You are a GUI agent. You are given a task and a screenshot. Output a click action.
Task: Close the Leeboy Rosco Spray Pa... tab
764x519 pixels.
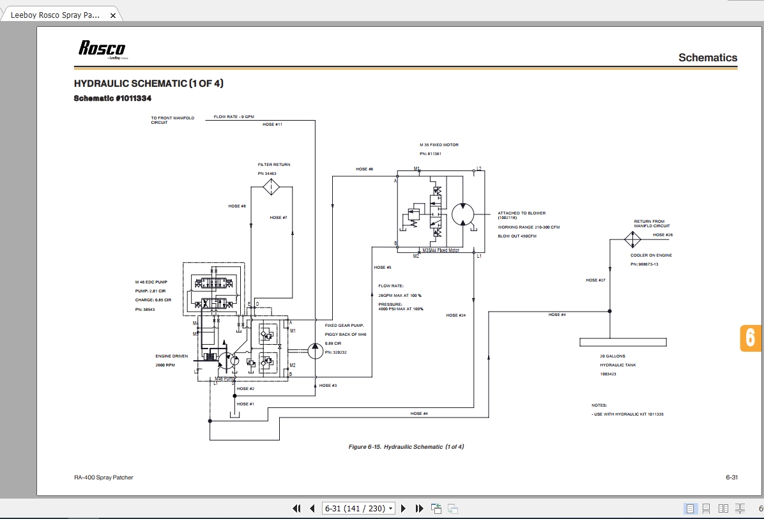[x=113, y=15]
